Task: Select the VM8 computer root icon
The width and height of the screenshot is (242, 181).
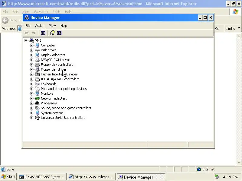Action: pyautogui.click(x=31, y=40)
